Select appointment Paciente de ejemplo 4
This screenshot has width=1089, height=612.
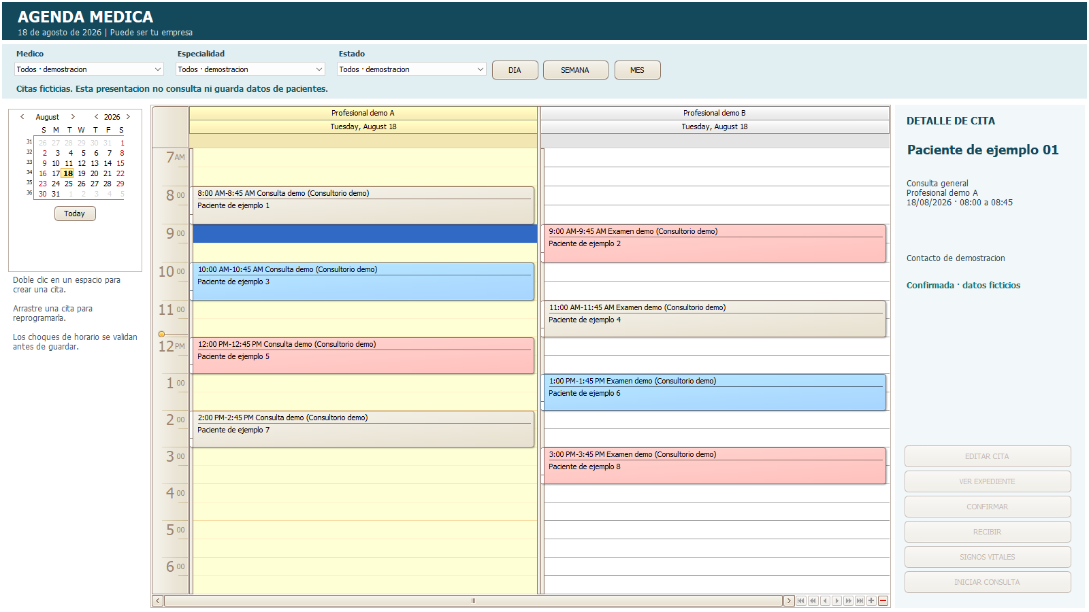coord(715,319)
